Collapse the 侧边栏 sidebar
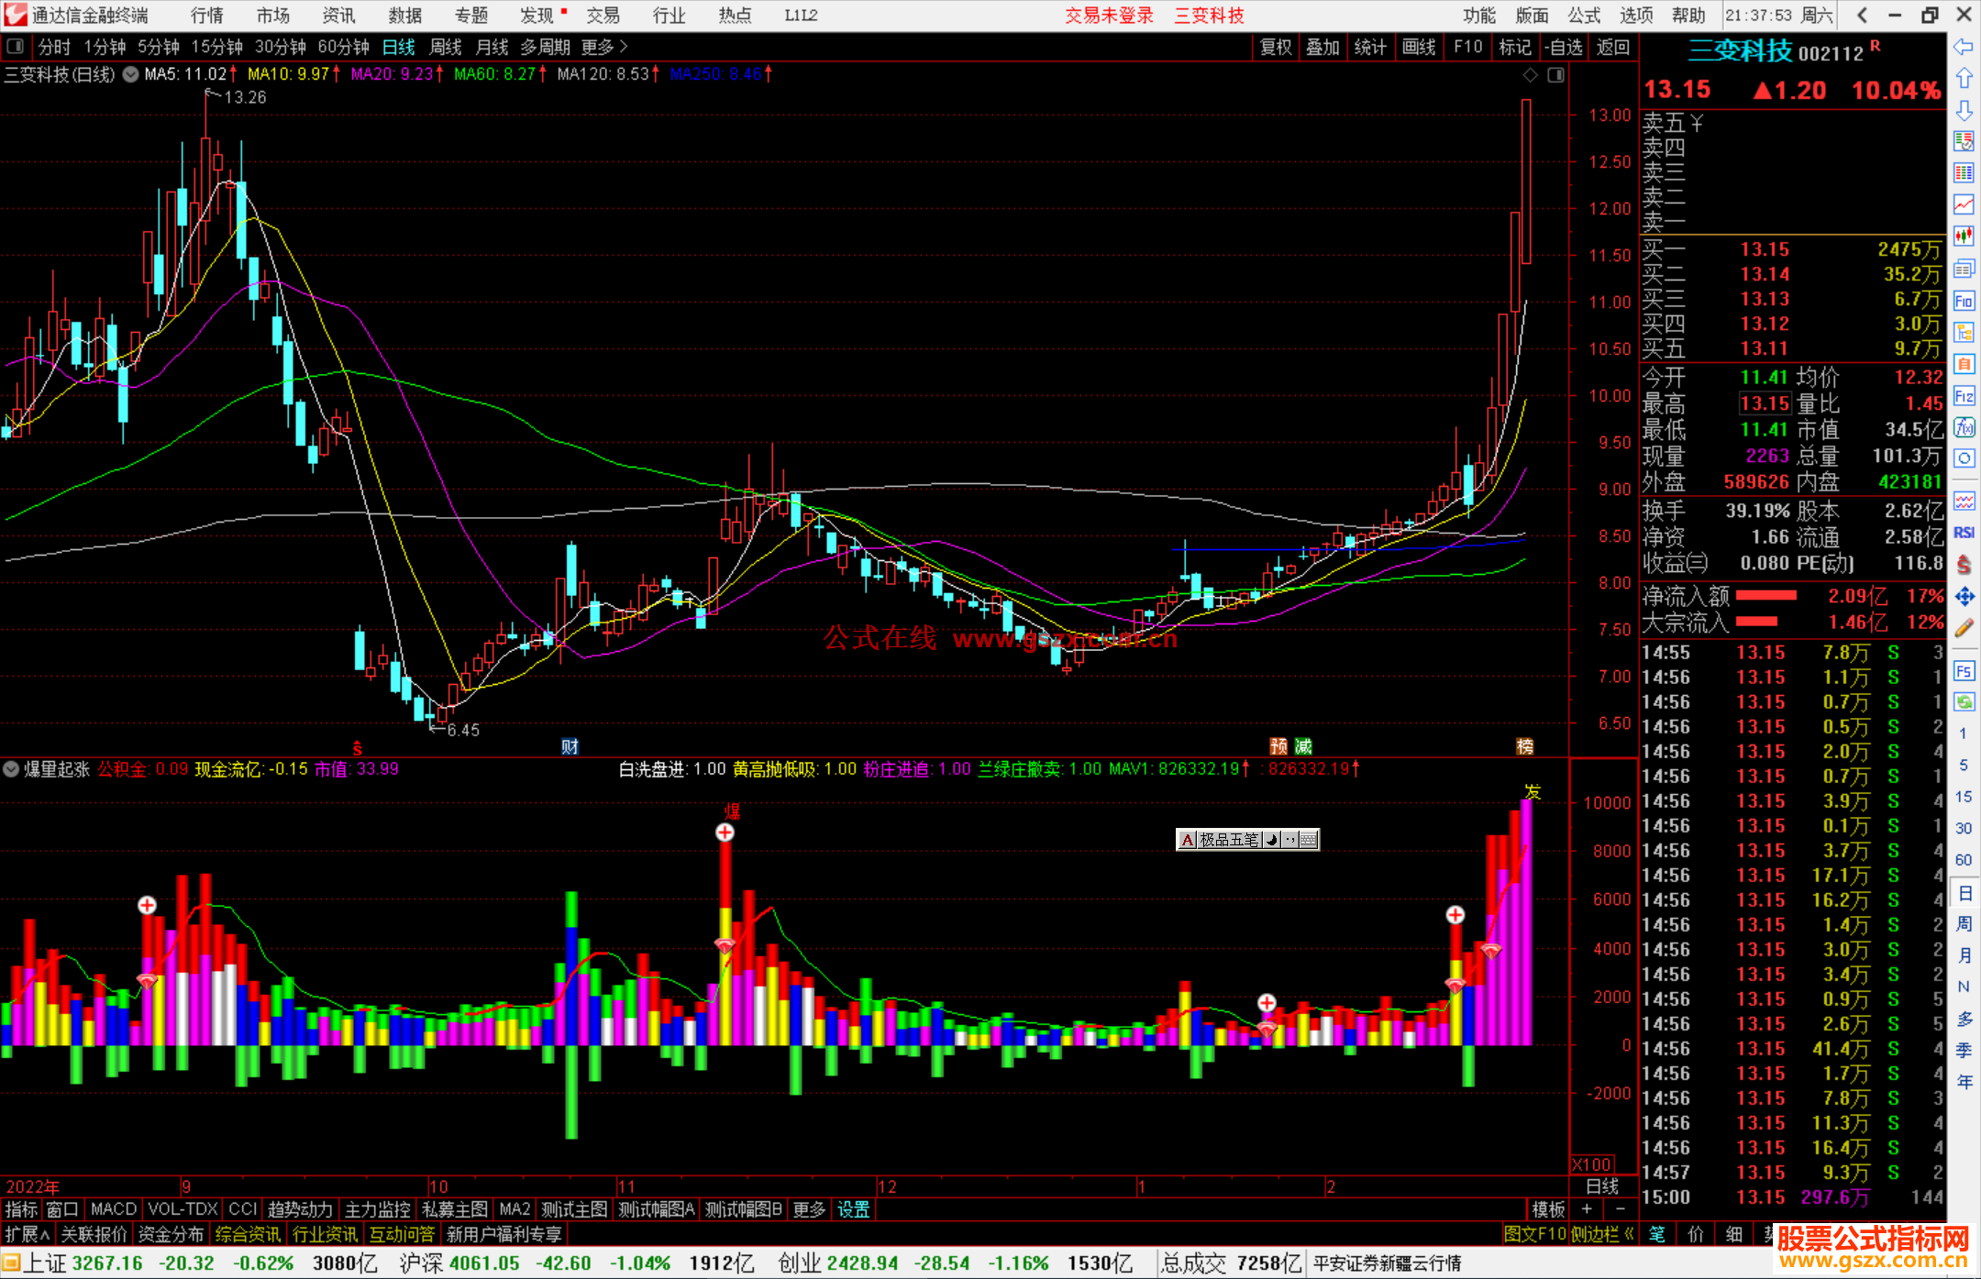This screenshot has height=1279, width=1981. point(1601,1234)
